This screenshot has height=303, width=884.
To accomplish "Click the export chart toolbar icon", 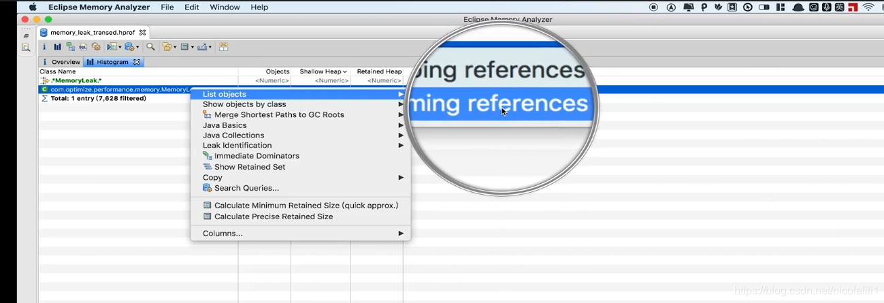I will [x=201, y=47].
